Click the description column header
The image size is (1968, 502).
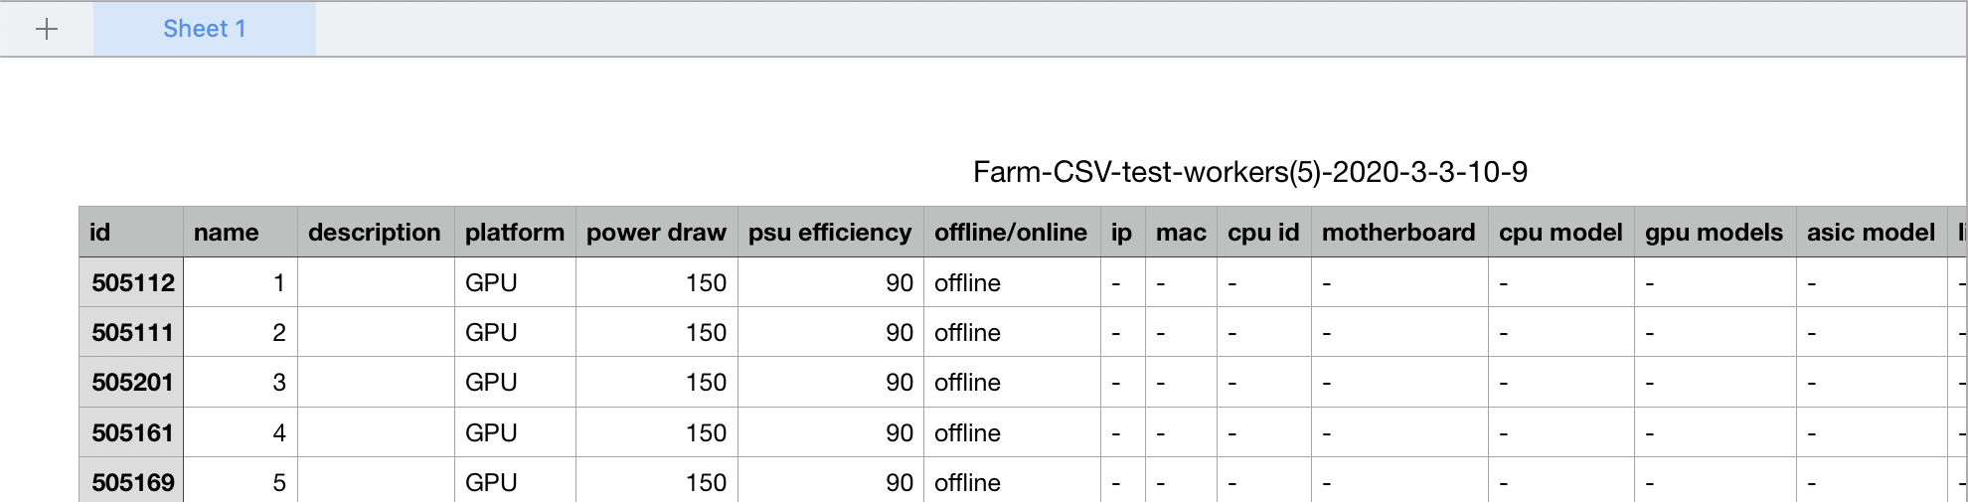pyautogui.click(x=375, y=233)
